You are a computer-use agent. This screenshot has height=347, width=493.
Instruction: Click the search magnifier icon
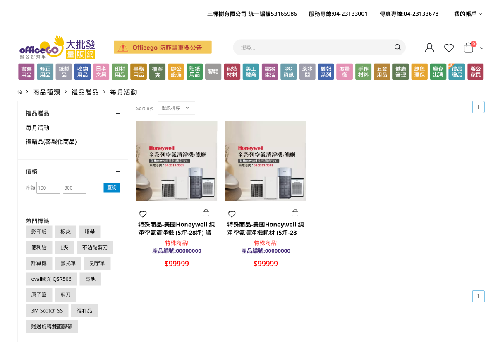pyautogui.click(x=397, y=48)
